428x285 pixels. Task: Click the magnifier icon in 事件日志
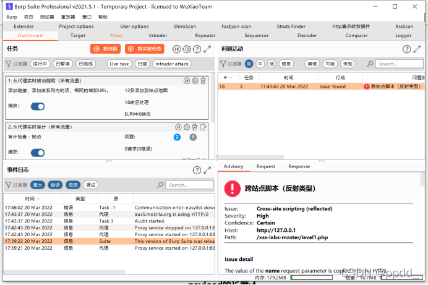point(161,185)
